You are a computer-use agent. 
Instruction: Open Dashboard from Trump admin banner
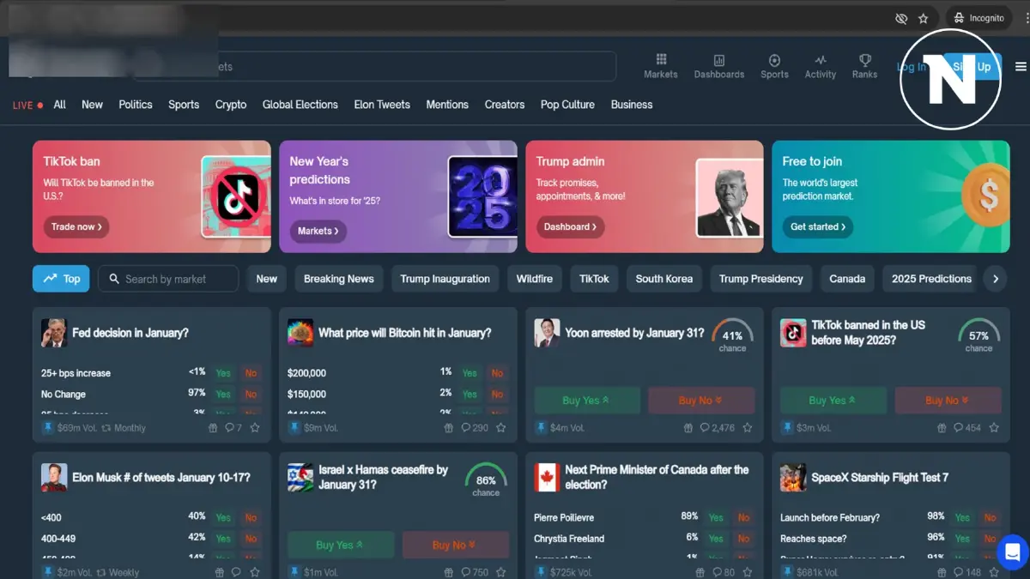(x=571, y=227)
